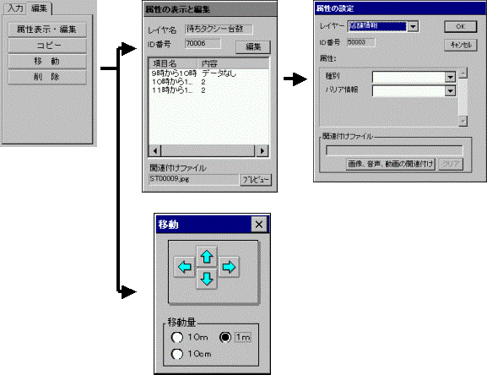Select the 1m movement radio button
The height and width of the screenshot is (375, 487).
pyautogui.click(x=225, y=337)
